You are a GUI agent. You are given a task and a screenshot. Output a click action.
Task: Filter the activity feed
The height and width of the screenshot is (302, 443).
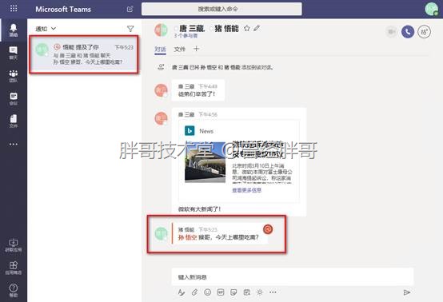coord(130,29)
